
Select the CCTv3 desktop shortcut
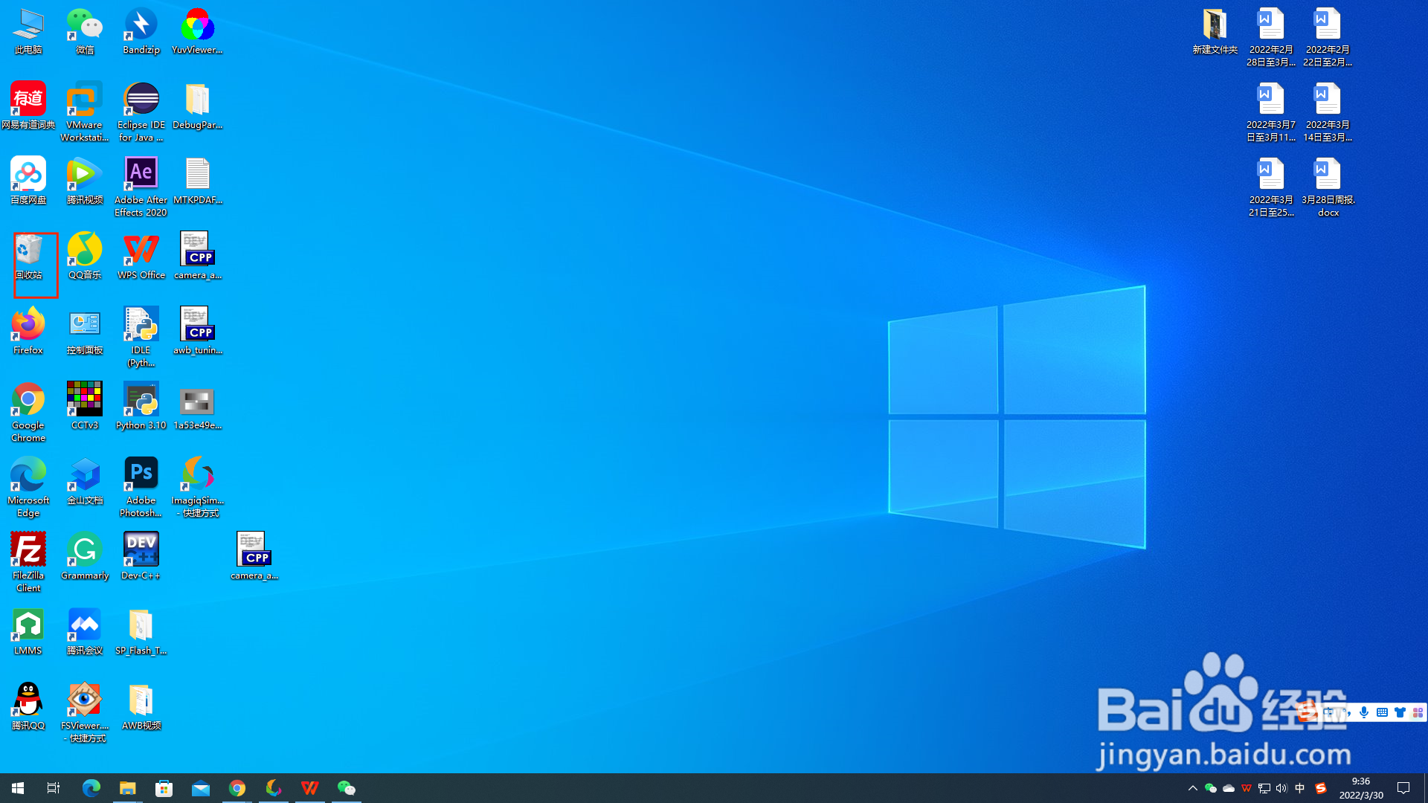tap(85, 407)
